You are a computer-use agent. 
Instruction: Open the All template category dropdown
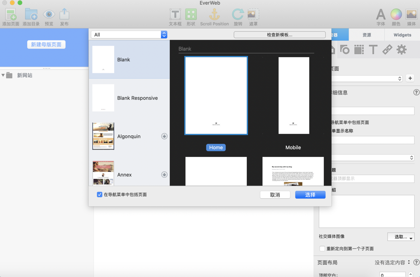(x=129, y=34)
